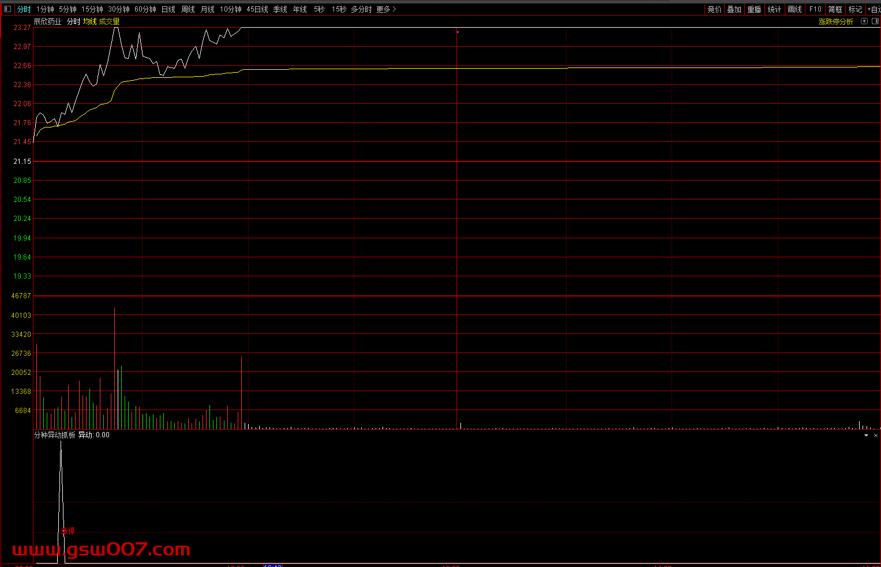Open the 周线 weekly chart
881x567 pixels.
click(188, 9)
